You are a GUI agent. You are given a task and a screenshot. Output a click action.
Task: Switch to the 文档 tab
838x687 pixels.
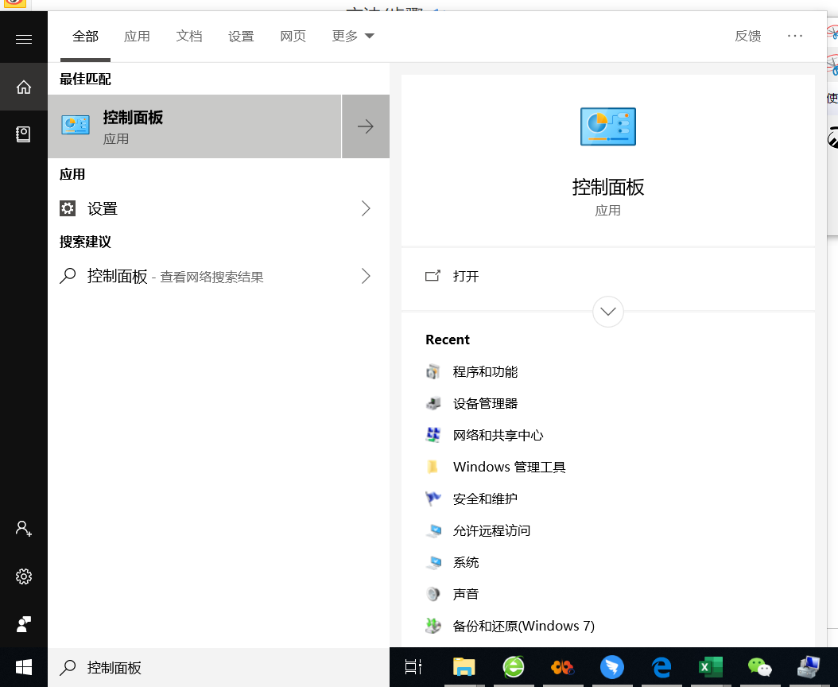pos(189,36)
